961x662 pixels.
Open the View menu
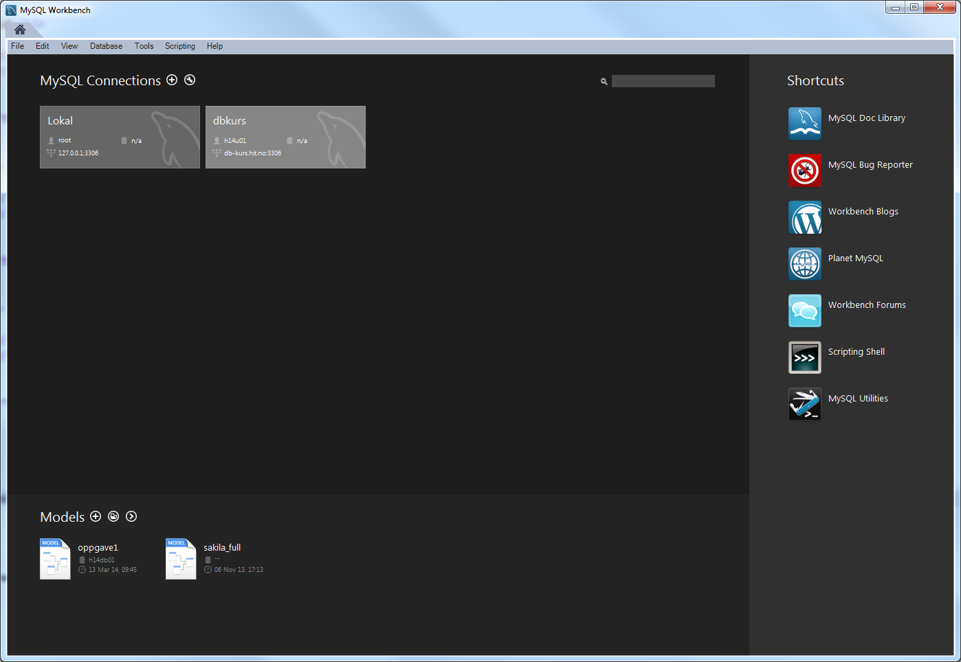tap(69, 46)
